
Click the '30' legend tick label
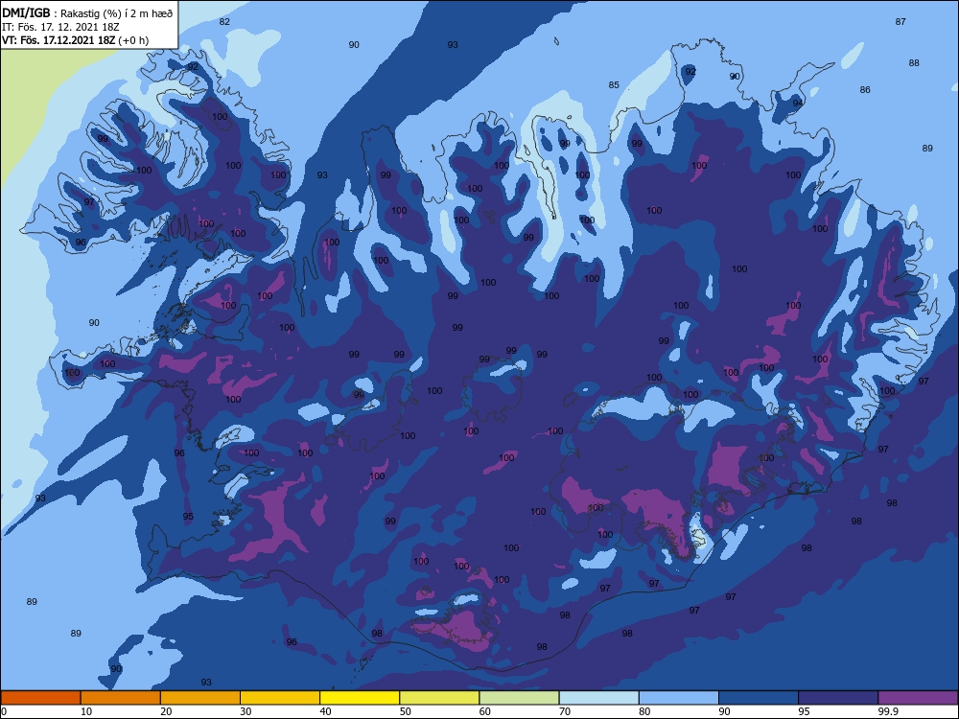pyautogui.click(x=246, y=711)
